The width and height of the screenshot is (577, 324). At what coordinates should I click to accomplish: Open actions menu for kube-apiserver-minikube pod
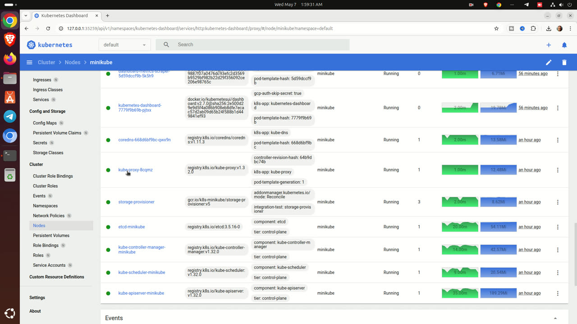(558, 293)
